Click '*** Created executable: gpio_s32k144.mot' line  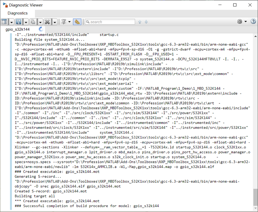click(x=57, y=201)
